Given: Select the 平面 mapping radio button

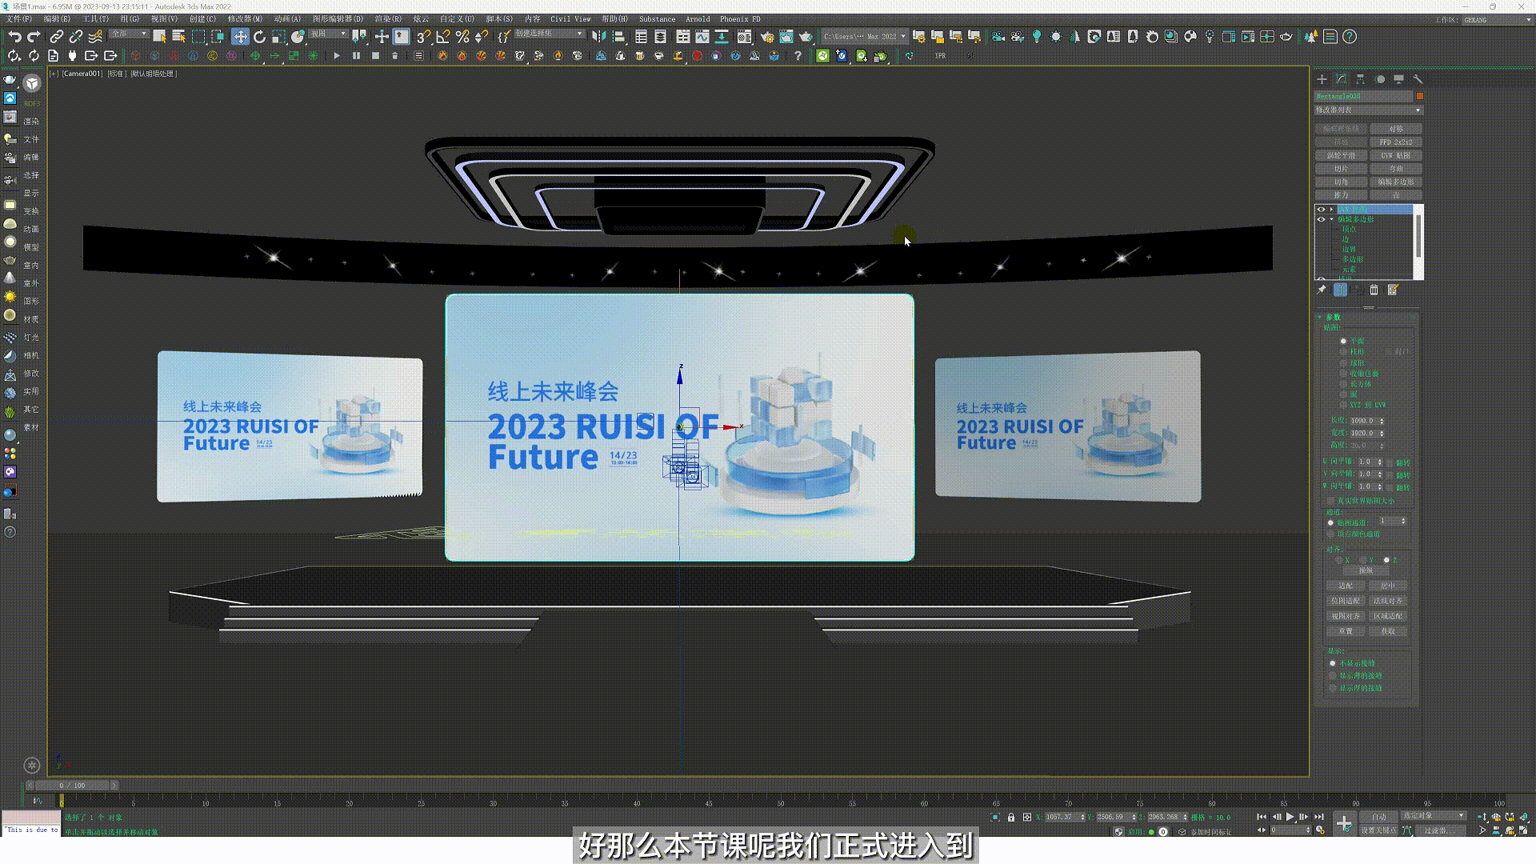Looking at the screenshot, I should click(x=1344, y=341).
